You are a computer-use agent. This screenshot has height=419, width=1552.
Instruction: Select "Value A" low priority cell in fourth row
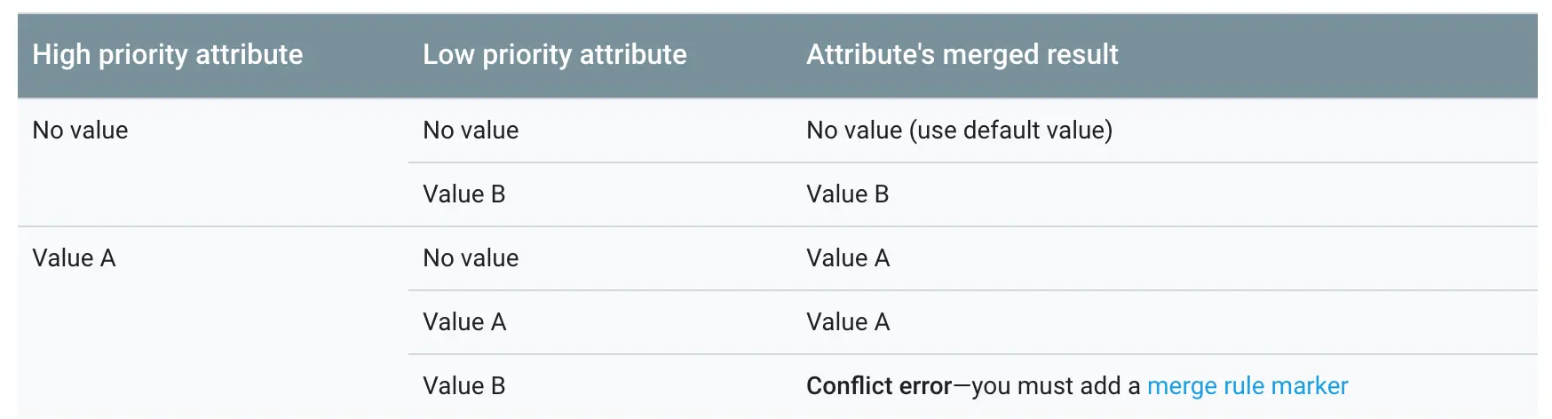coord(463,322)
